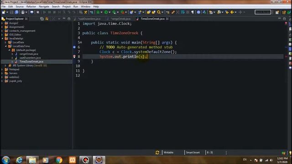The image size is (292, 164).
Task: Switch to the saatDuzenlem.java tab
Action: tap(89, 19)
